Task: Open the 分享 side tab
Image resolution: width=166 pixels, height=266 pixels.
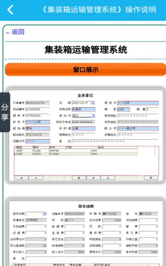Action: click(x=5, y=112)
